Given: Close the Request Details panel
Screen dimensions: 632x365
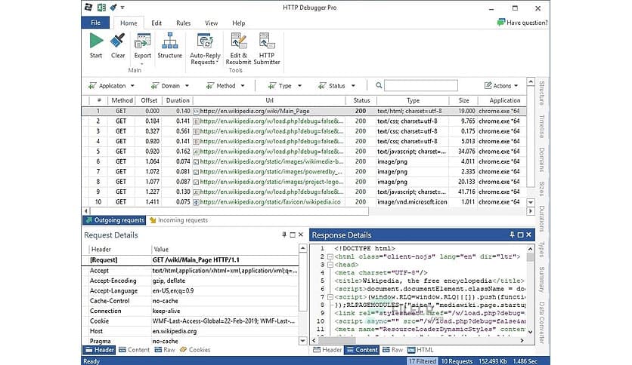Looking at the screenshot, I should [x=302, y=235].
